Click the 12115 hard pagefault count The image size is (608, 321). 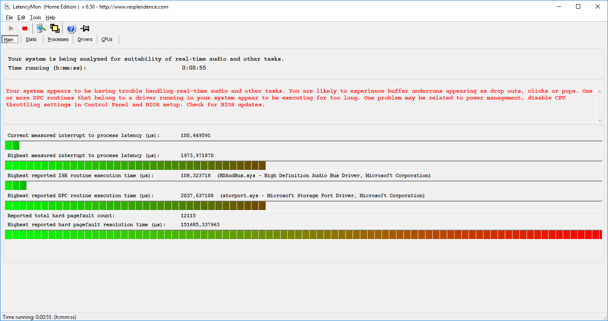[x=188, y=216]
